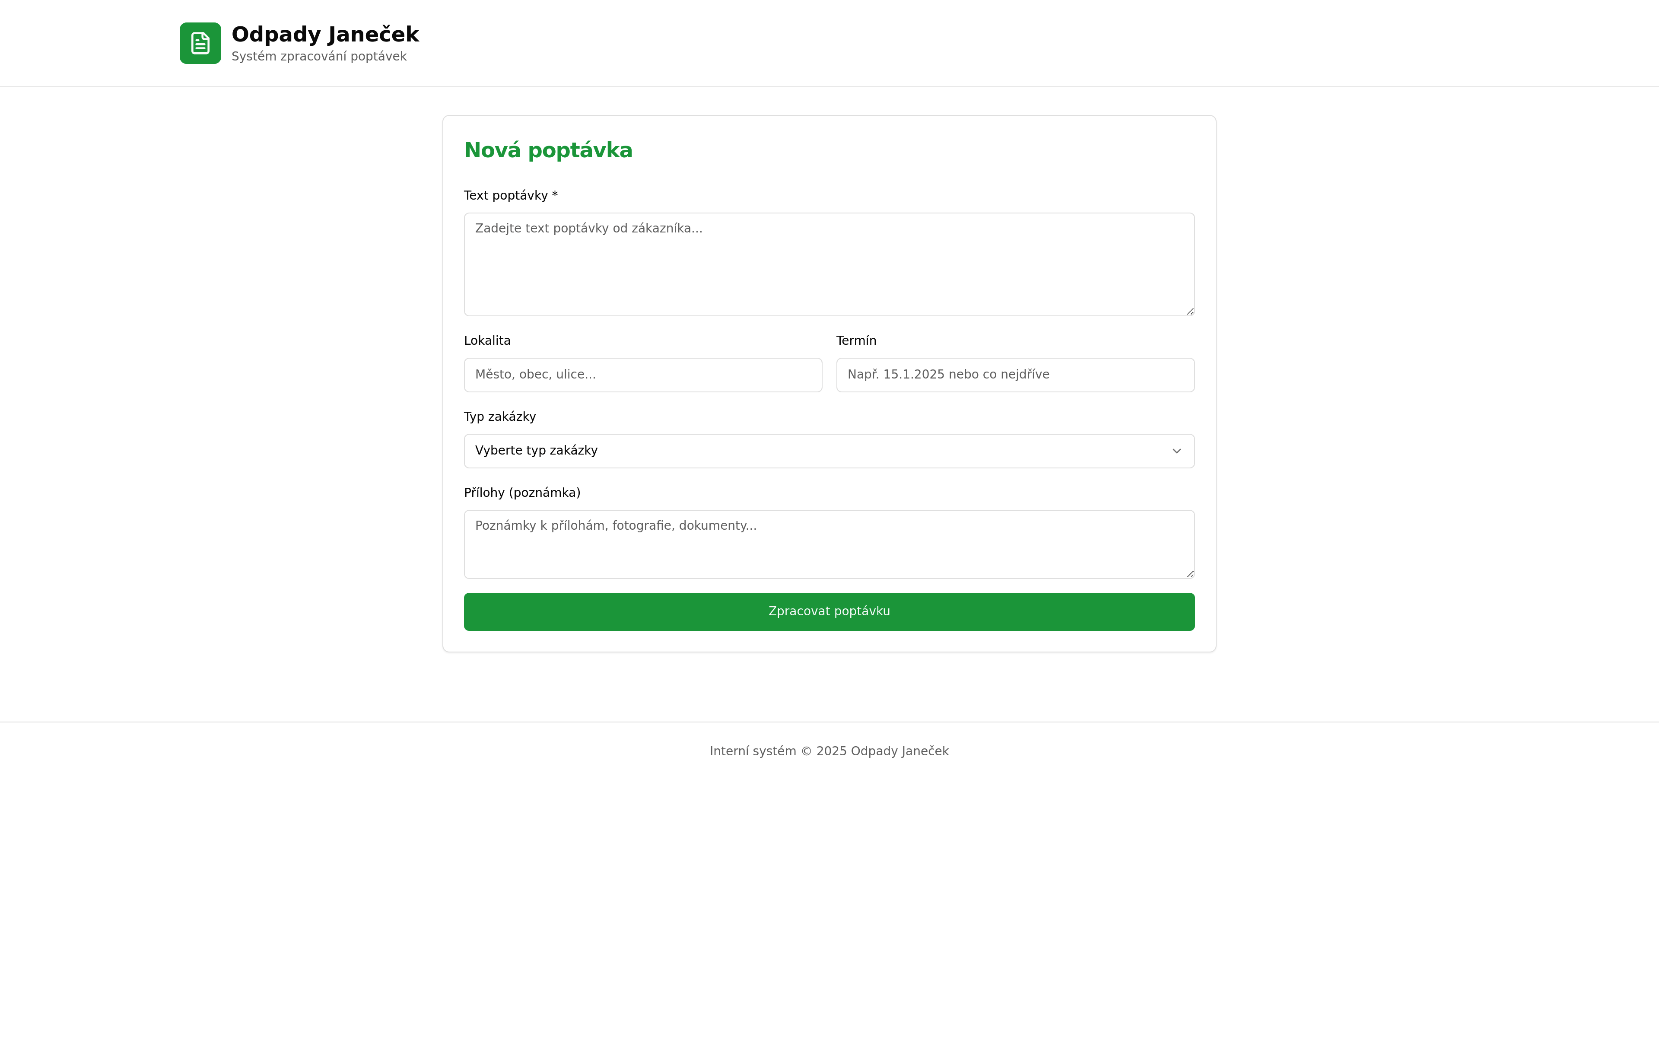Viewport: 1659px width, 1037px height.
Task: Click the Interní systém copyright footer text
Action: coord(829,751)
